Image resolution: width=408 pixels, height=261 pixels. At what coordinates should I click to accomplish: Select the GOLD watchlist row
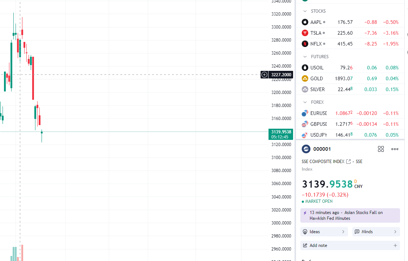(x=350, y=78)
